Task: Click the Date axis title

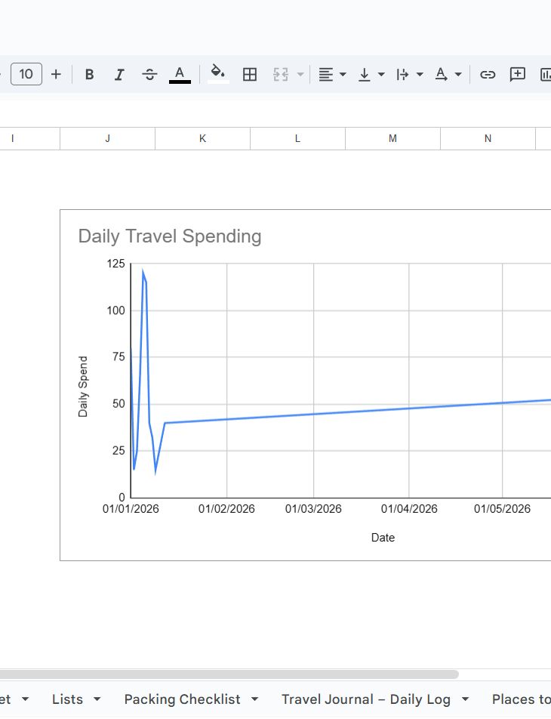Action: tap(383, 538)
